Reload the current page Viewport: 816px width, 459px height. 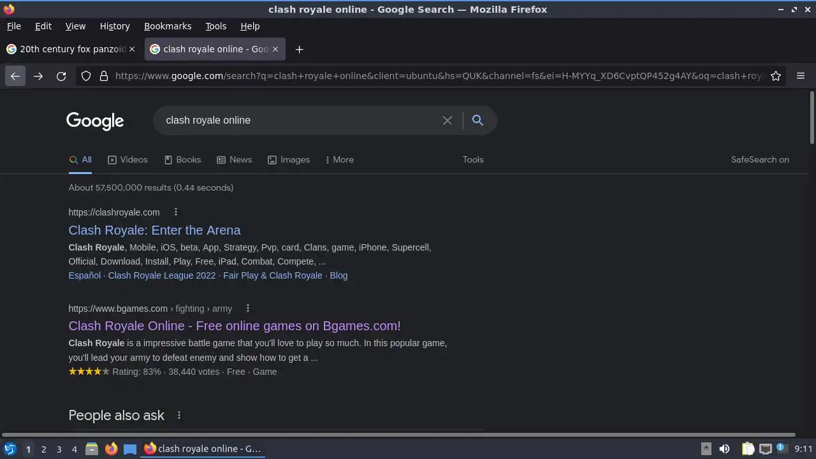pos(61,76)
